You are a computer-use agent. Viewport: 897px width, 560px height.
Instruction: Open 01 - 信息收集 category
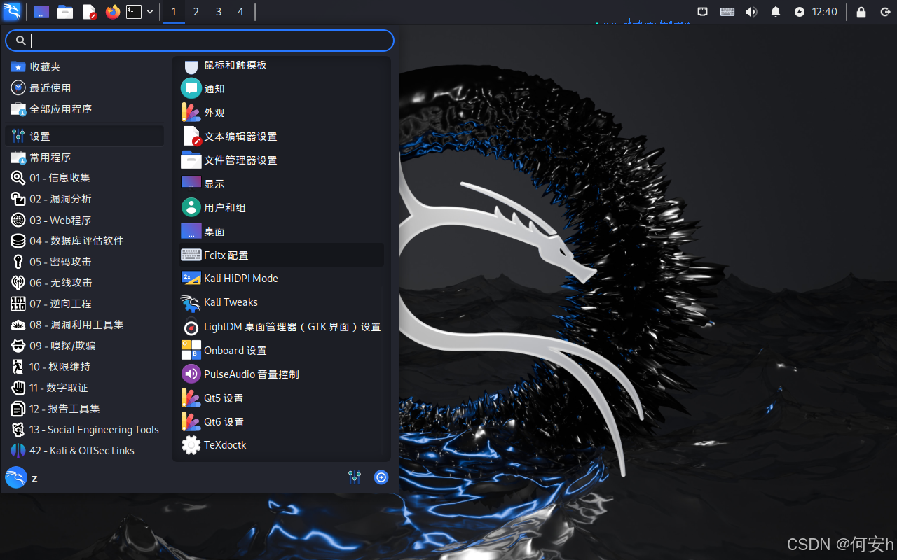(x=84, y=178)
